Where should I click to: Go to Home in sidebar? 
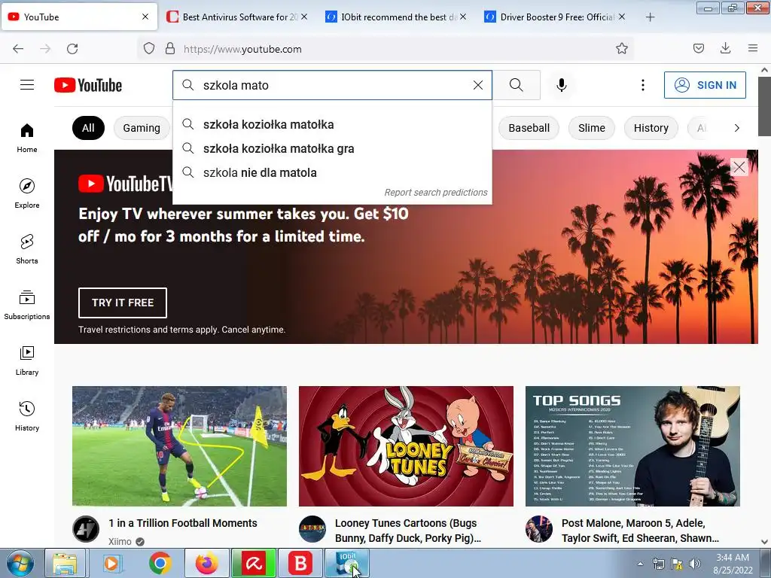click(27, 138)
